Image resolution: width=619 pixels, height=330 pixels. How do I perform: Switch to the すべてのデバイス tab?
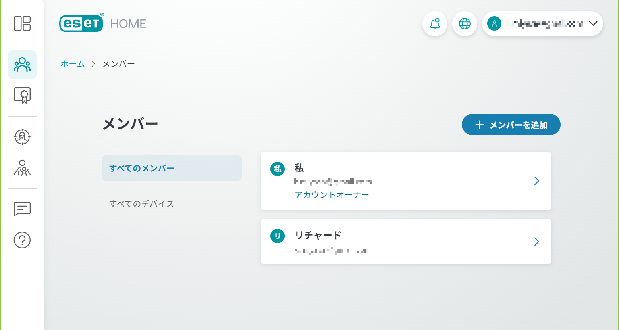click(x=142, y=204)
